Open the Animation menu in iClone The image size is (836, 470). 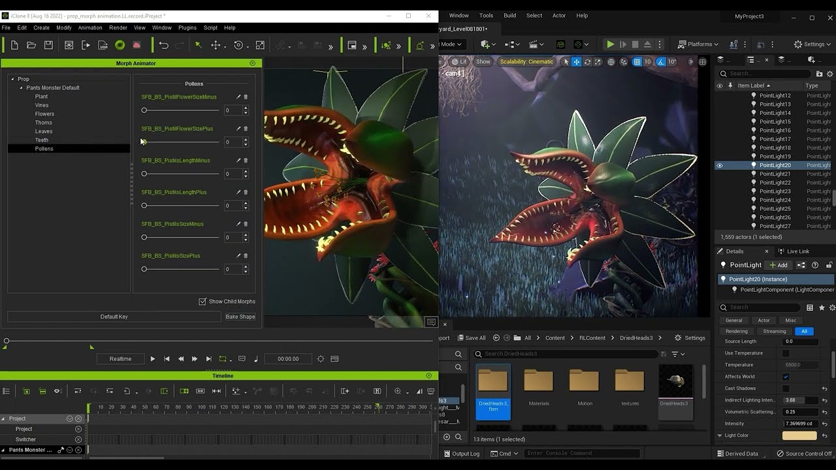click(x=90, y=28)
